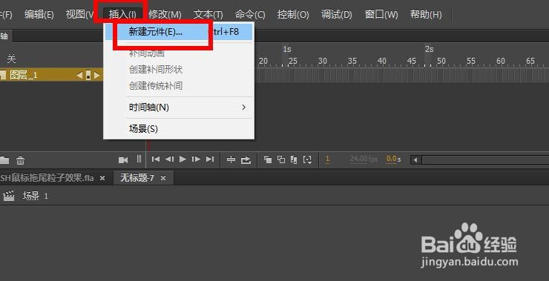This screenshot has width=549, height=281.
Task: Click the timeline horizontal scrollbar track
Action: click(485, 160)
